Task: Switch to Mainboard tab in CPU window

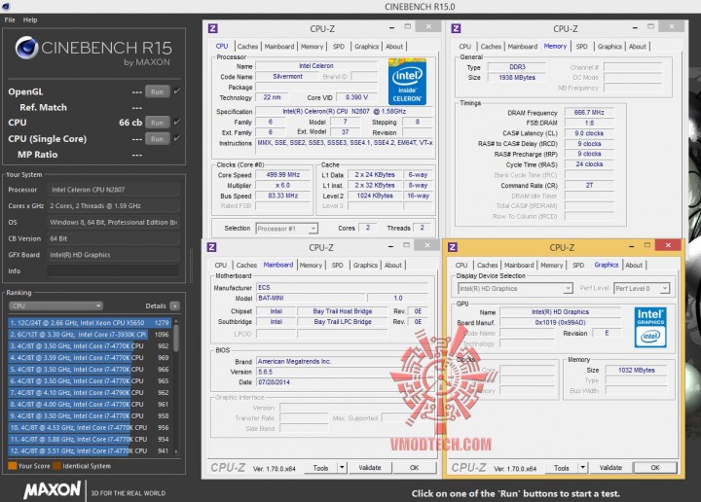Action: point(279,47)
